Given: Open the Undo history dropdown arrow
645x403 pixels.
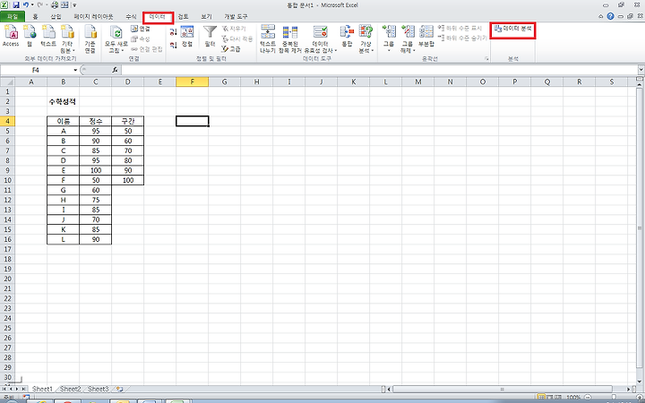Looking at the screenshot, I should click(32, 5).
